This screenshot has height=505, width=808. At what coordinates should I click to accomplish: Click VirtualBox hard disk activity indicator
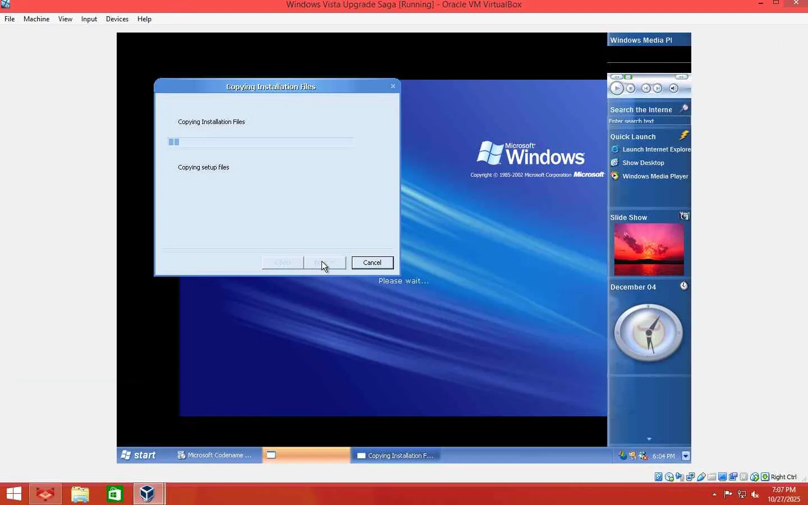[659, 477]
